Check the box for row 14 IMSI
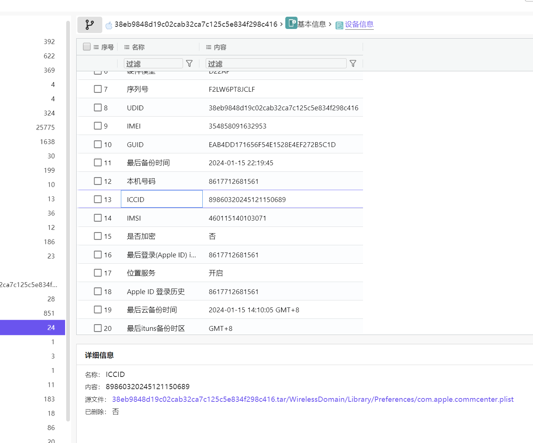Image resolution: width=533 pixels, height=443 pixels. pos(98,218)
